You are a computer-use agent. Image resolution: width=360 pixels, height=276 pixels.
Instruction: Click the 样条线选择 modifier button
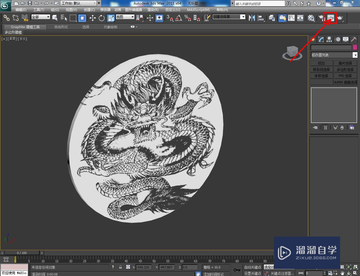[x=321, y=70]
